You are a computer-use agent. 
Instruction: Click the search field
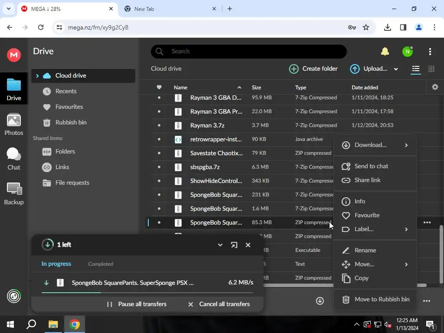(x=248, y=51)
